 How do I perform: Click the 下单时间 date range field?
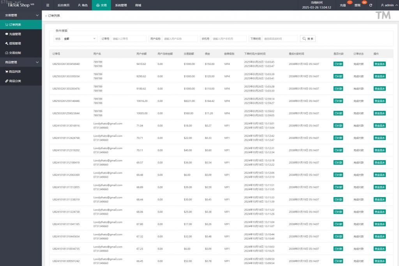click(279, 39)
